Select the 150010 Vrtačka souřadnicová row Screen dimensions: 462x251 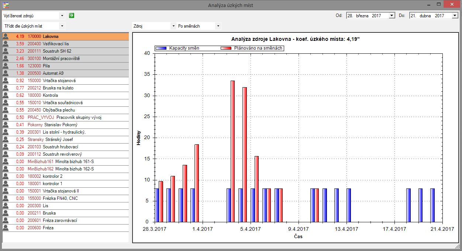[x=66, y=103]
